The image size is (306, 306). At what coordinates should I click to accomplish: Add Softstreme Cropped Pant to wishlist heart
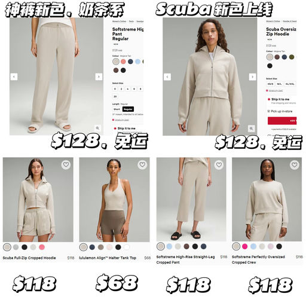[x=219, y=165]
